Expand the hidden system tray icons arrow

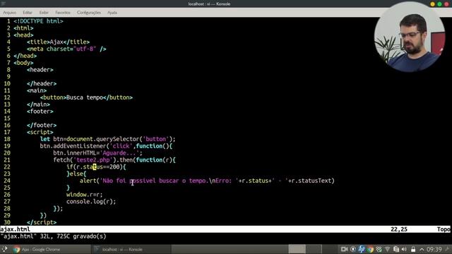(422, 249)
